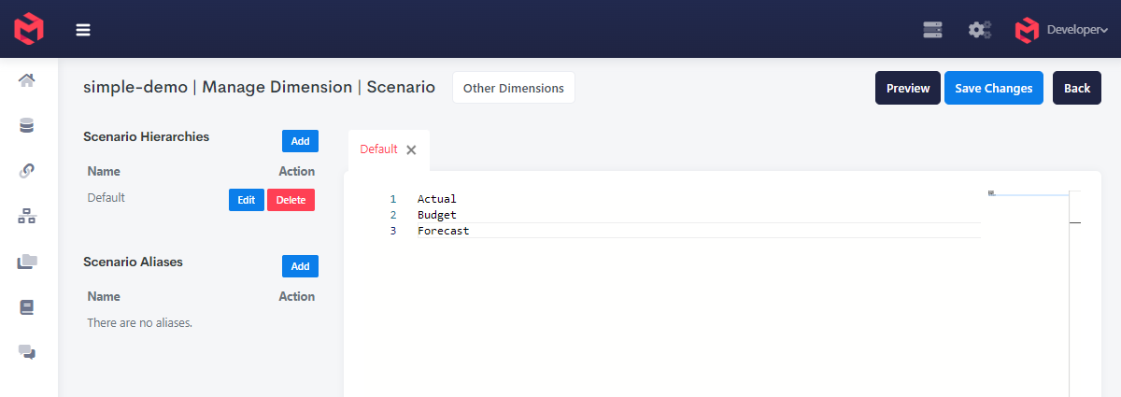Image resolution: width=1121 pixels, height=397 pixels.
Task: Click the Other Dimensions button
Action: [513, 88]
